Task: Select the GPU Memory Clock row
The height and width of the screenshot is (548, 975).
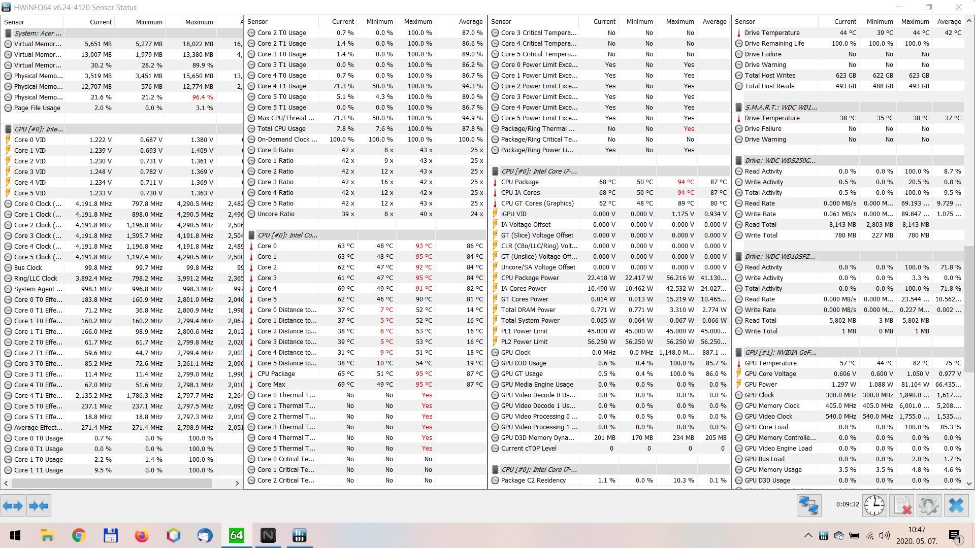Action: (849, 405)
